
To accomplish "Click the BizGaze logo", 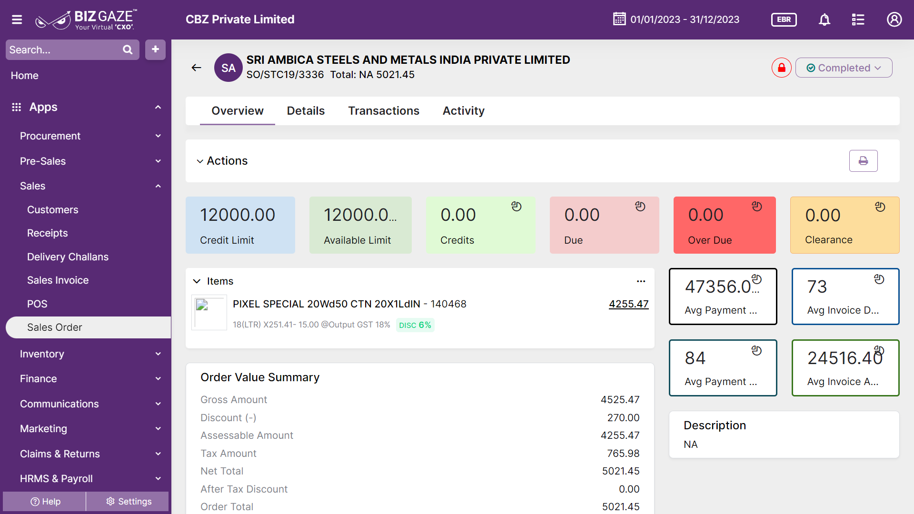I will (86, 20).
